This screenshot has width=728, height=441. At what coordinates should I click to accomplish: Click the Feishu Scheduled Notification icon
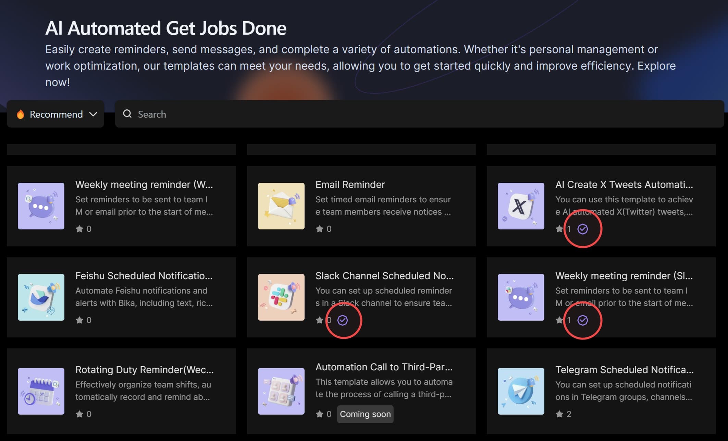click(41, 297)
